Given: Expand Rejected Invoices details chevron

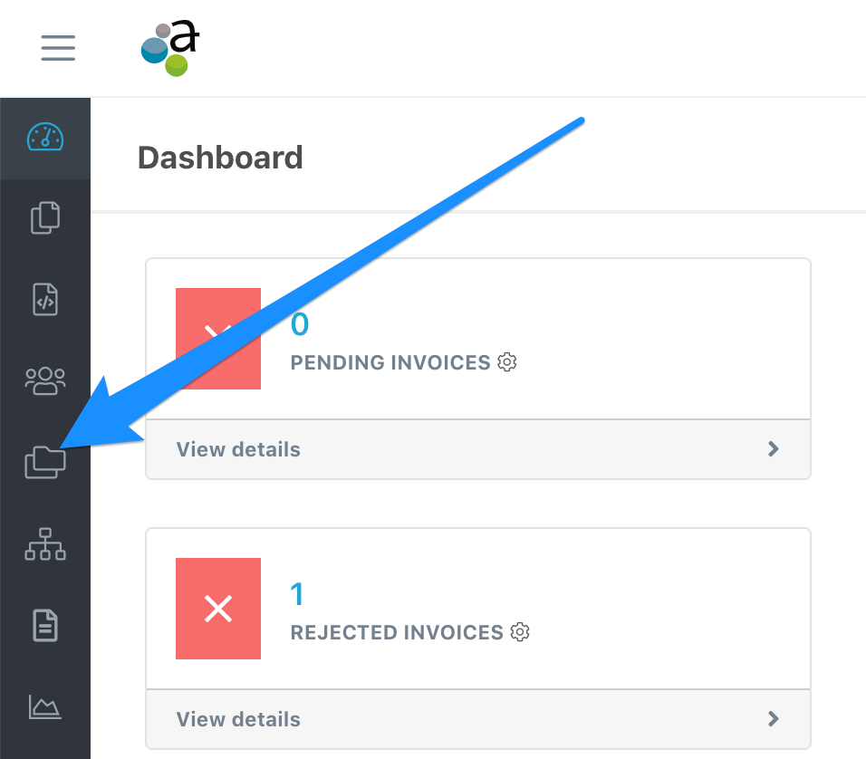Looking at the screenshot, I should click(774, 718).
